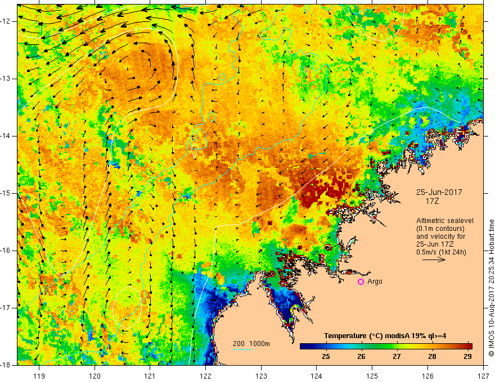Click latitude axis label '-12'

[6, 21]
